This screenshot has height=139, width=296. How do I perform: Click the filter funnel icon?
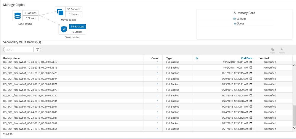click(x=37, y=50)
